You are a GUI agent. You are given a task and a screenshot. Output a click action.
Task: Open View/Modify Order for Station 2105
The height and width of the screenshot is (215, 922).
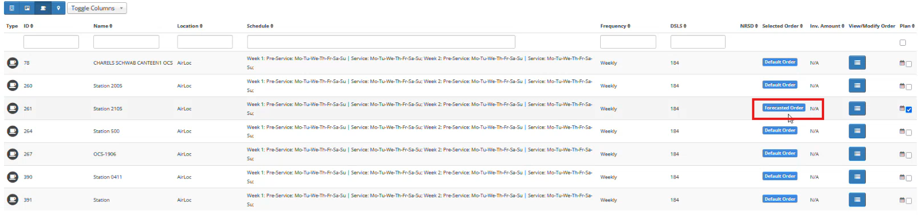pos(857,108)
